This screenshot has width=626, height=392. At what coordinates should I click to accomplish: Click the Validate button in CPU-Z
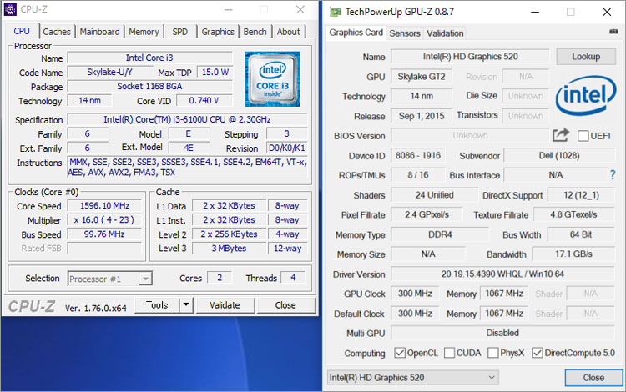click(225, 305)
